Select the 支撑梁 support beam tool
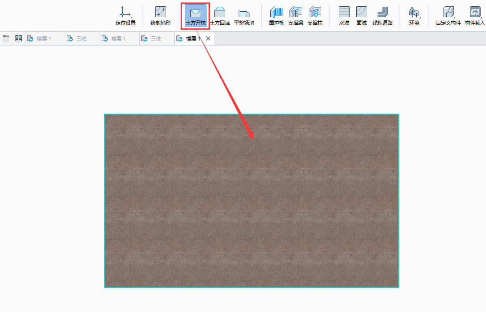 coord(296,16)
